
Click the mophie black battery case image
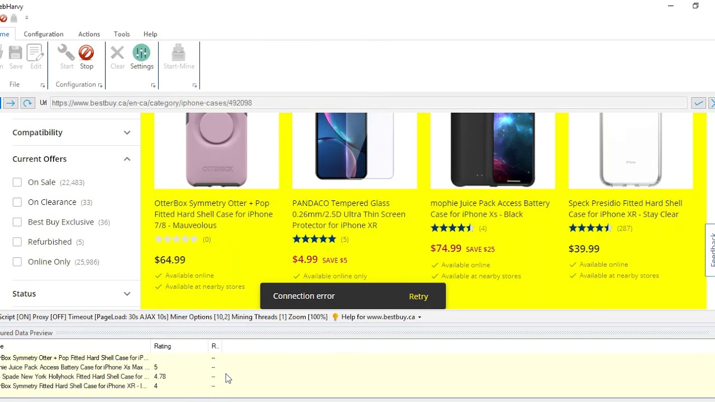[493, 150]
